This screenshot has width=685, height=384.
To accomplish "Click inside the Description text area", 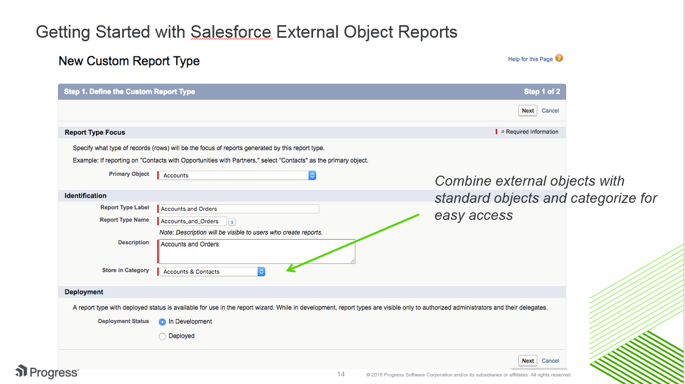I will click(257, 251).
